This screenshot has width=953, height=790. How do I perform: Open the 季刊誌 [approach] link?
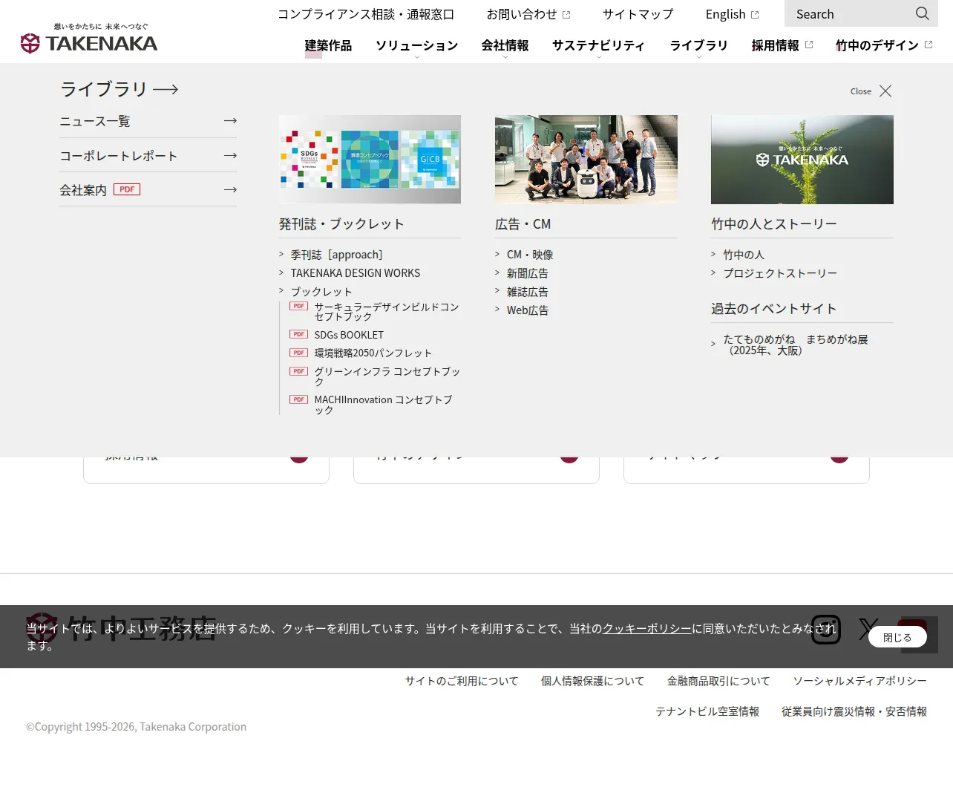click(337, 255)
